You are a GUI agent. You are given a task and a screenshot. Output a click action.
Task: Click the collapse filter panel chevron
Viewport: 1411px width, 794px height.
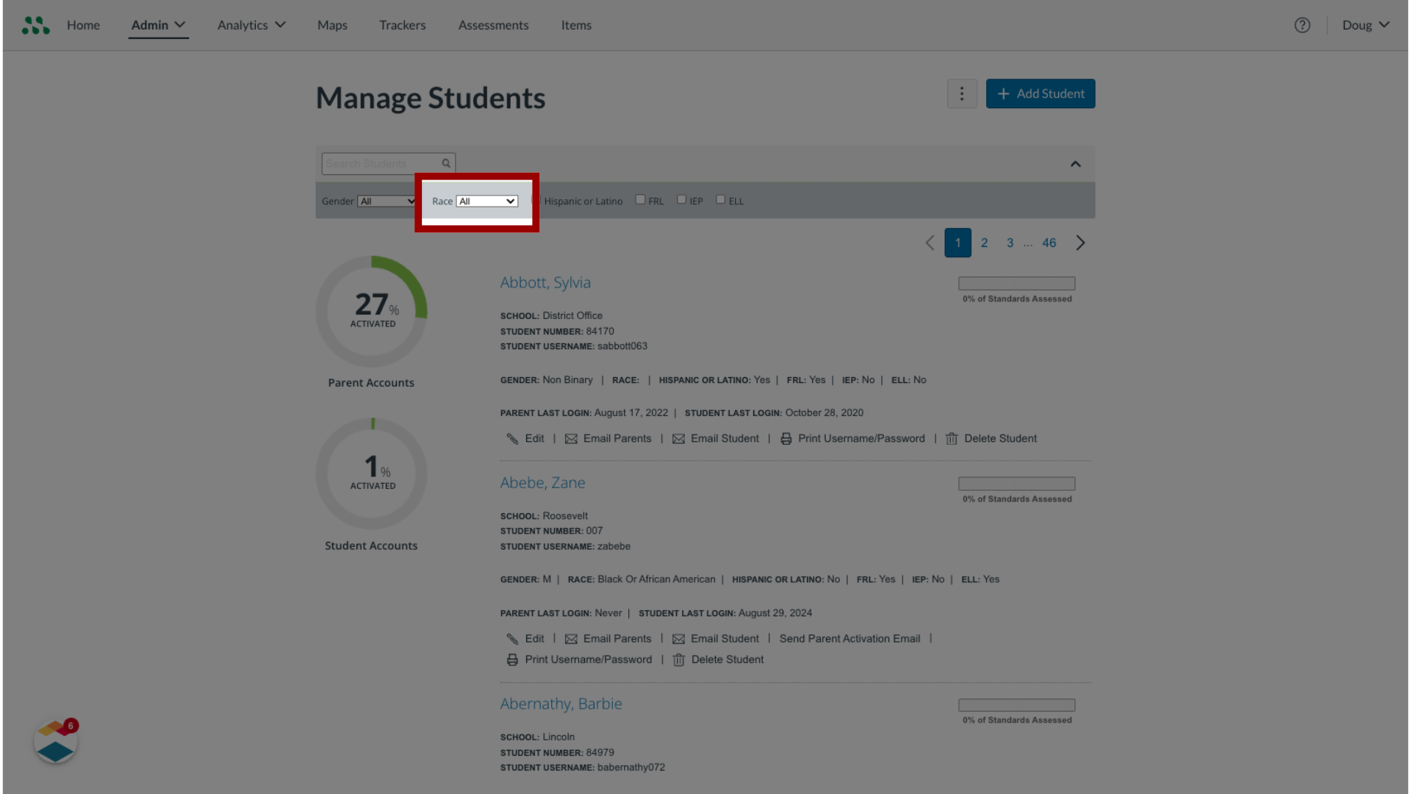(1076, 164)
